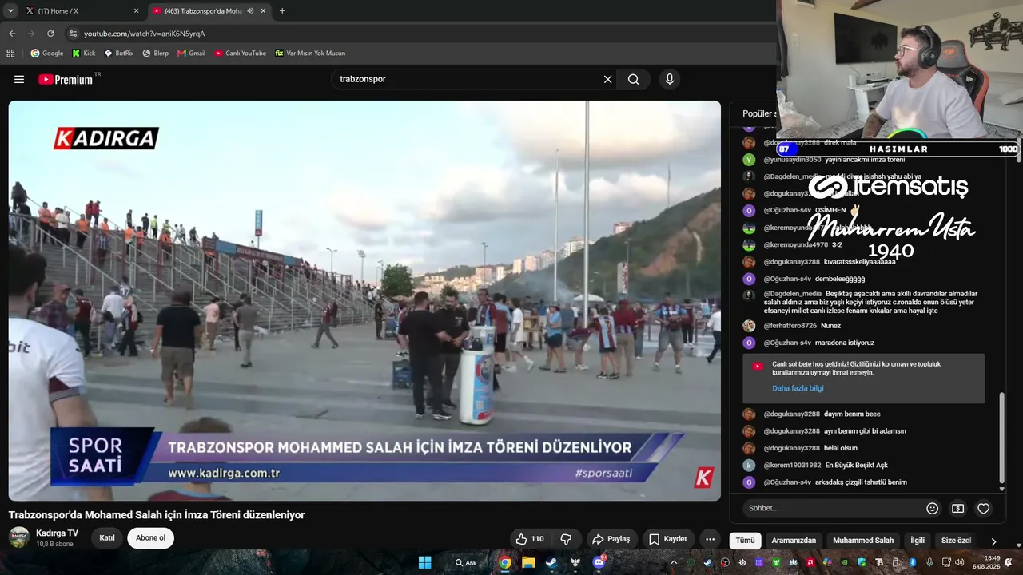Start voice search with microphone

pos(670,79)
